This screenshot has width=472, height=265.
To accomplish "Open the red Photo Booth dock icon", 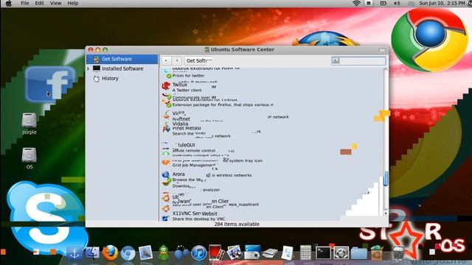I will 216,252.
